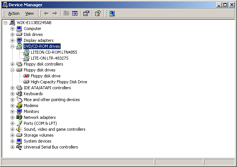This screenshot has height=167, width=237.
Task: Click the speaker icon for Sound controllers
Action: (19, 129)
